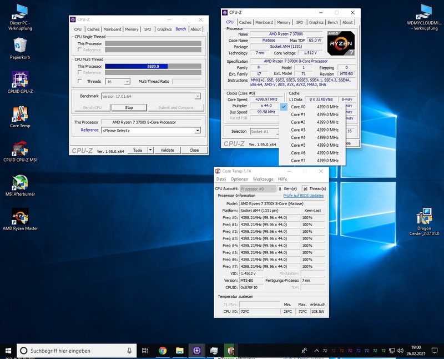
Task: Click the multi thread score bar showing 5920.9
Action: [x=153, y=66]
